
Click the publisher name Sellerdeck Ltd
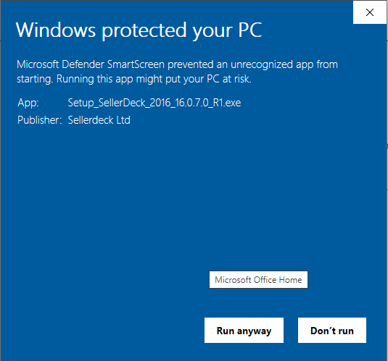[x=99, y=120]
